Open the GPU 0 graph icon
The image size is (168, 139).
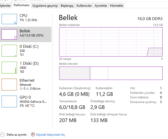pyautogui.click(x=9, y=101)
